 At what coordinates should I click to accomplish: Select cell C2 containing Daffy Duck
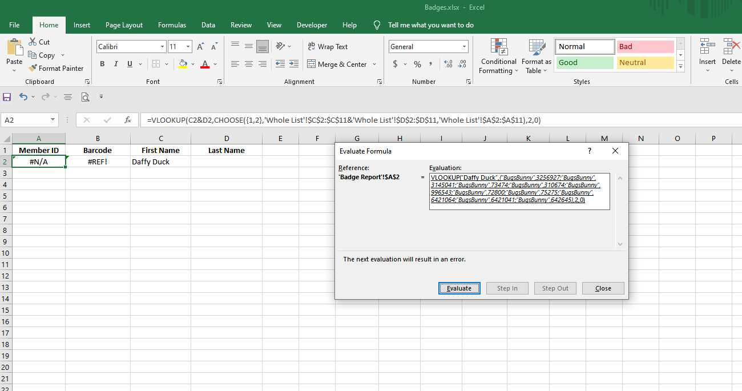(x=160, y=162)
